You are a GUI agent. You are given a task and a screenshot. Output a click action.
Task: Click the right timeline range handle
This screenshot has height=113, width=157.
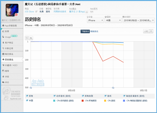113,88
